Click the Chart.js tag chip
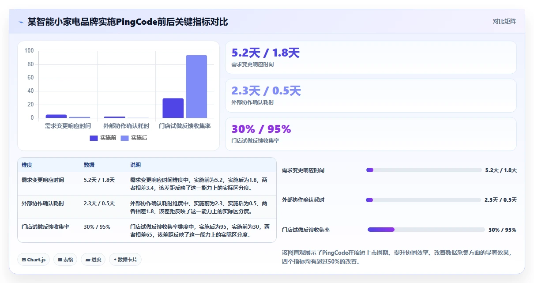Viewport: 534px width, 283px height. point(34,260)
